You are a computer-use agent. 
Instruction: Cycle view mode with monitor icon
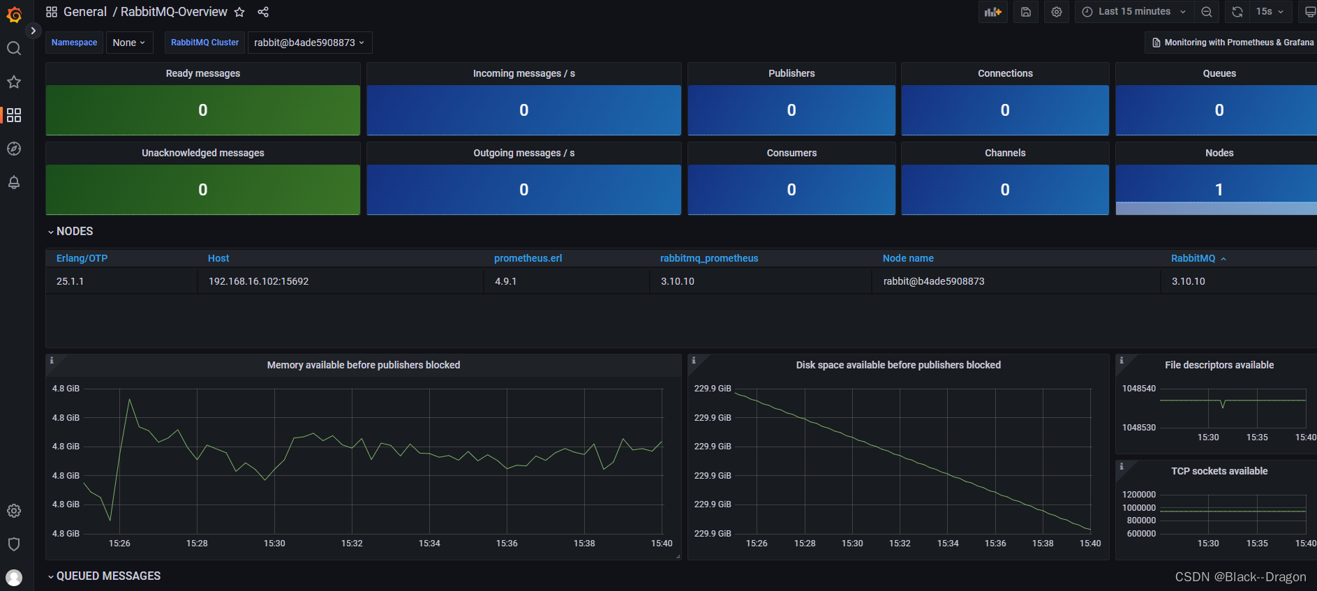[1309, 12]
